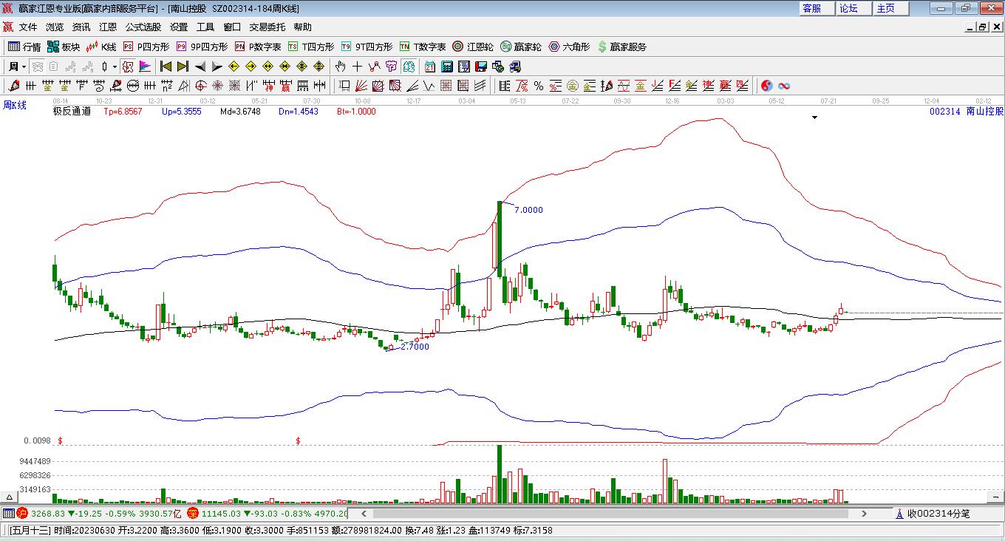Open the 交易委托 menu
The width and height of the screenshot is (1005, 541).
click(x=267, y=27)
